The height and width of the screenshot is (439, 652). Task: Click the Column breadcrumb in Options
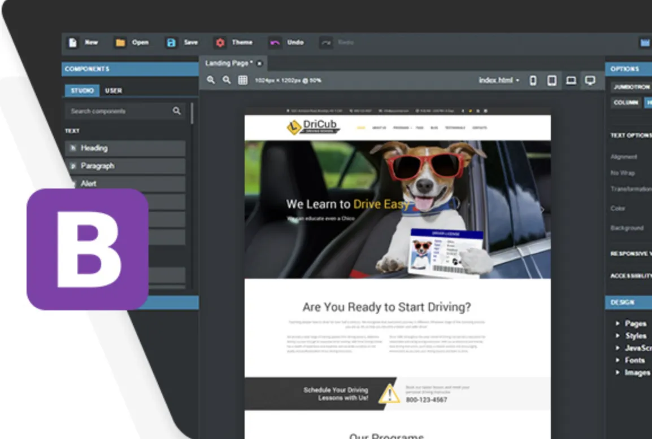pos(626,102)
